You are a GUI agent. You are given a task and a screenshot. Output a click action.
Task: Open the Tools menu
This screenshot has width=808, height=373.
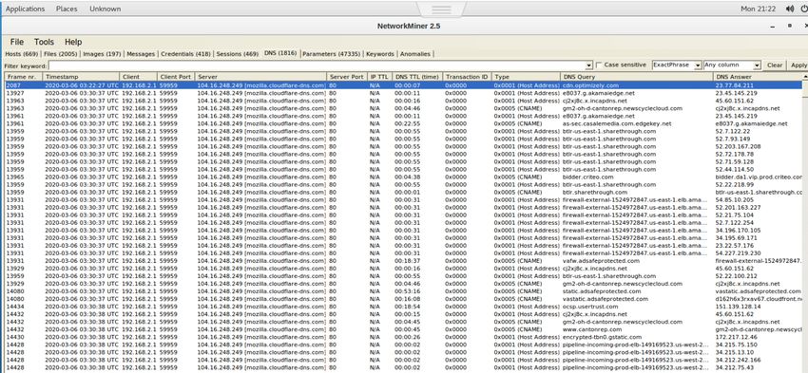44,42
